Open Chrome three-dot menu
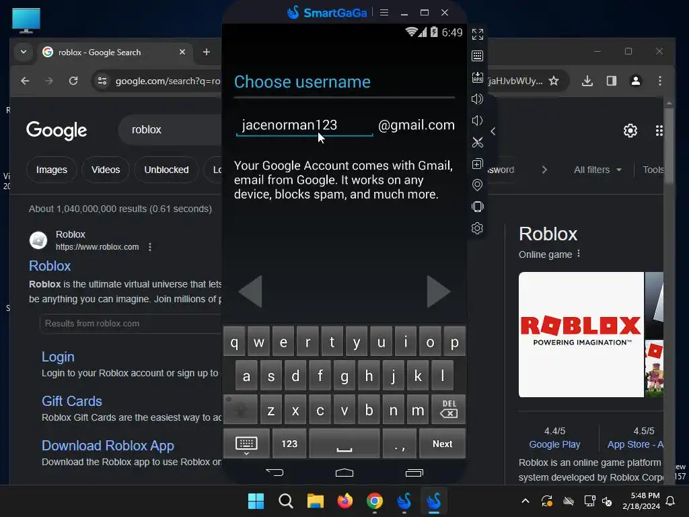The width and height of the screenshot is (689, 517). [x=660, y=81]
